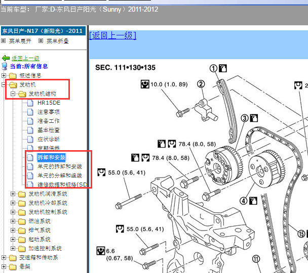308x273 pixels.
Task: Click the green back arrow icon
Action: [x=6, y=58]
